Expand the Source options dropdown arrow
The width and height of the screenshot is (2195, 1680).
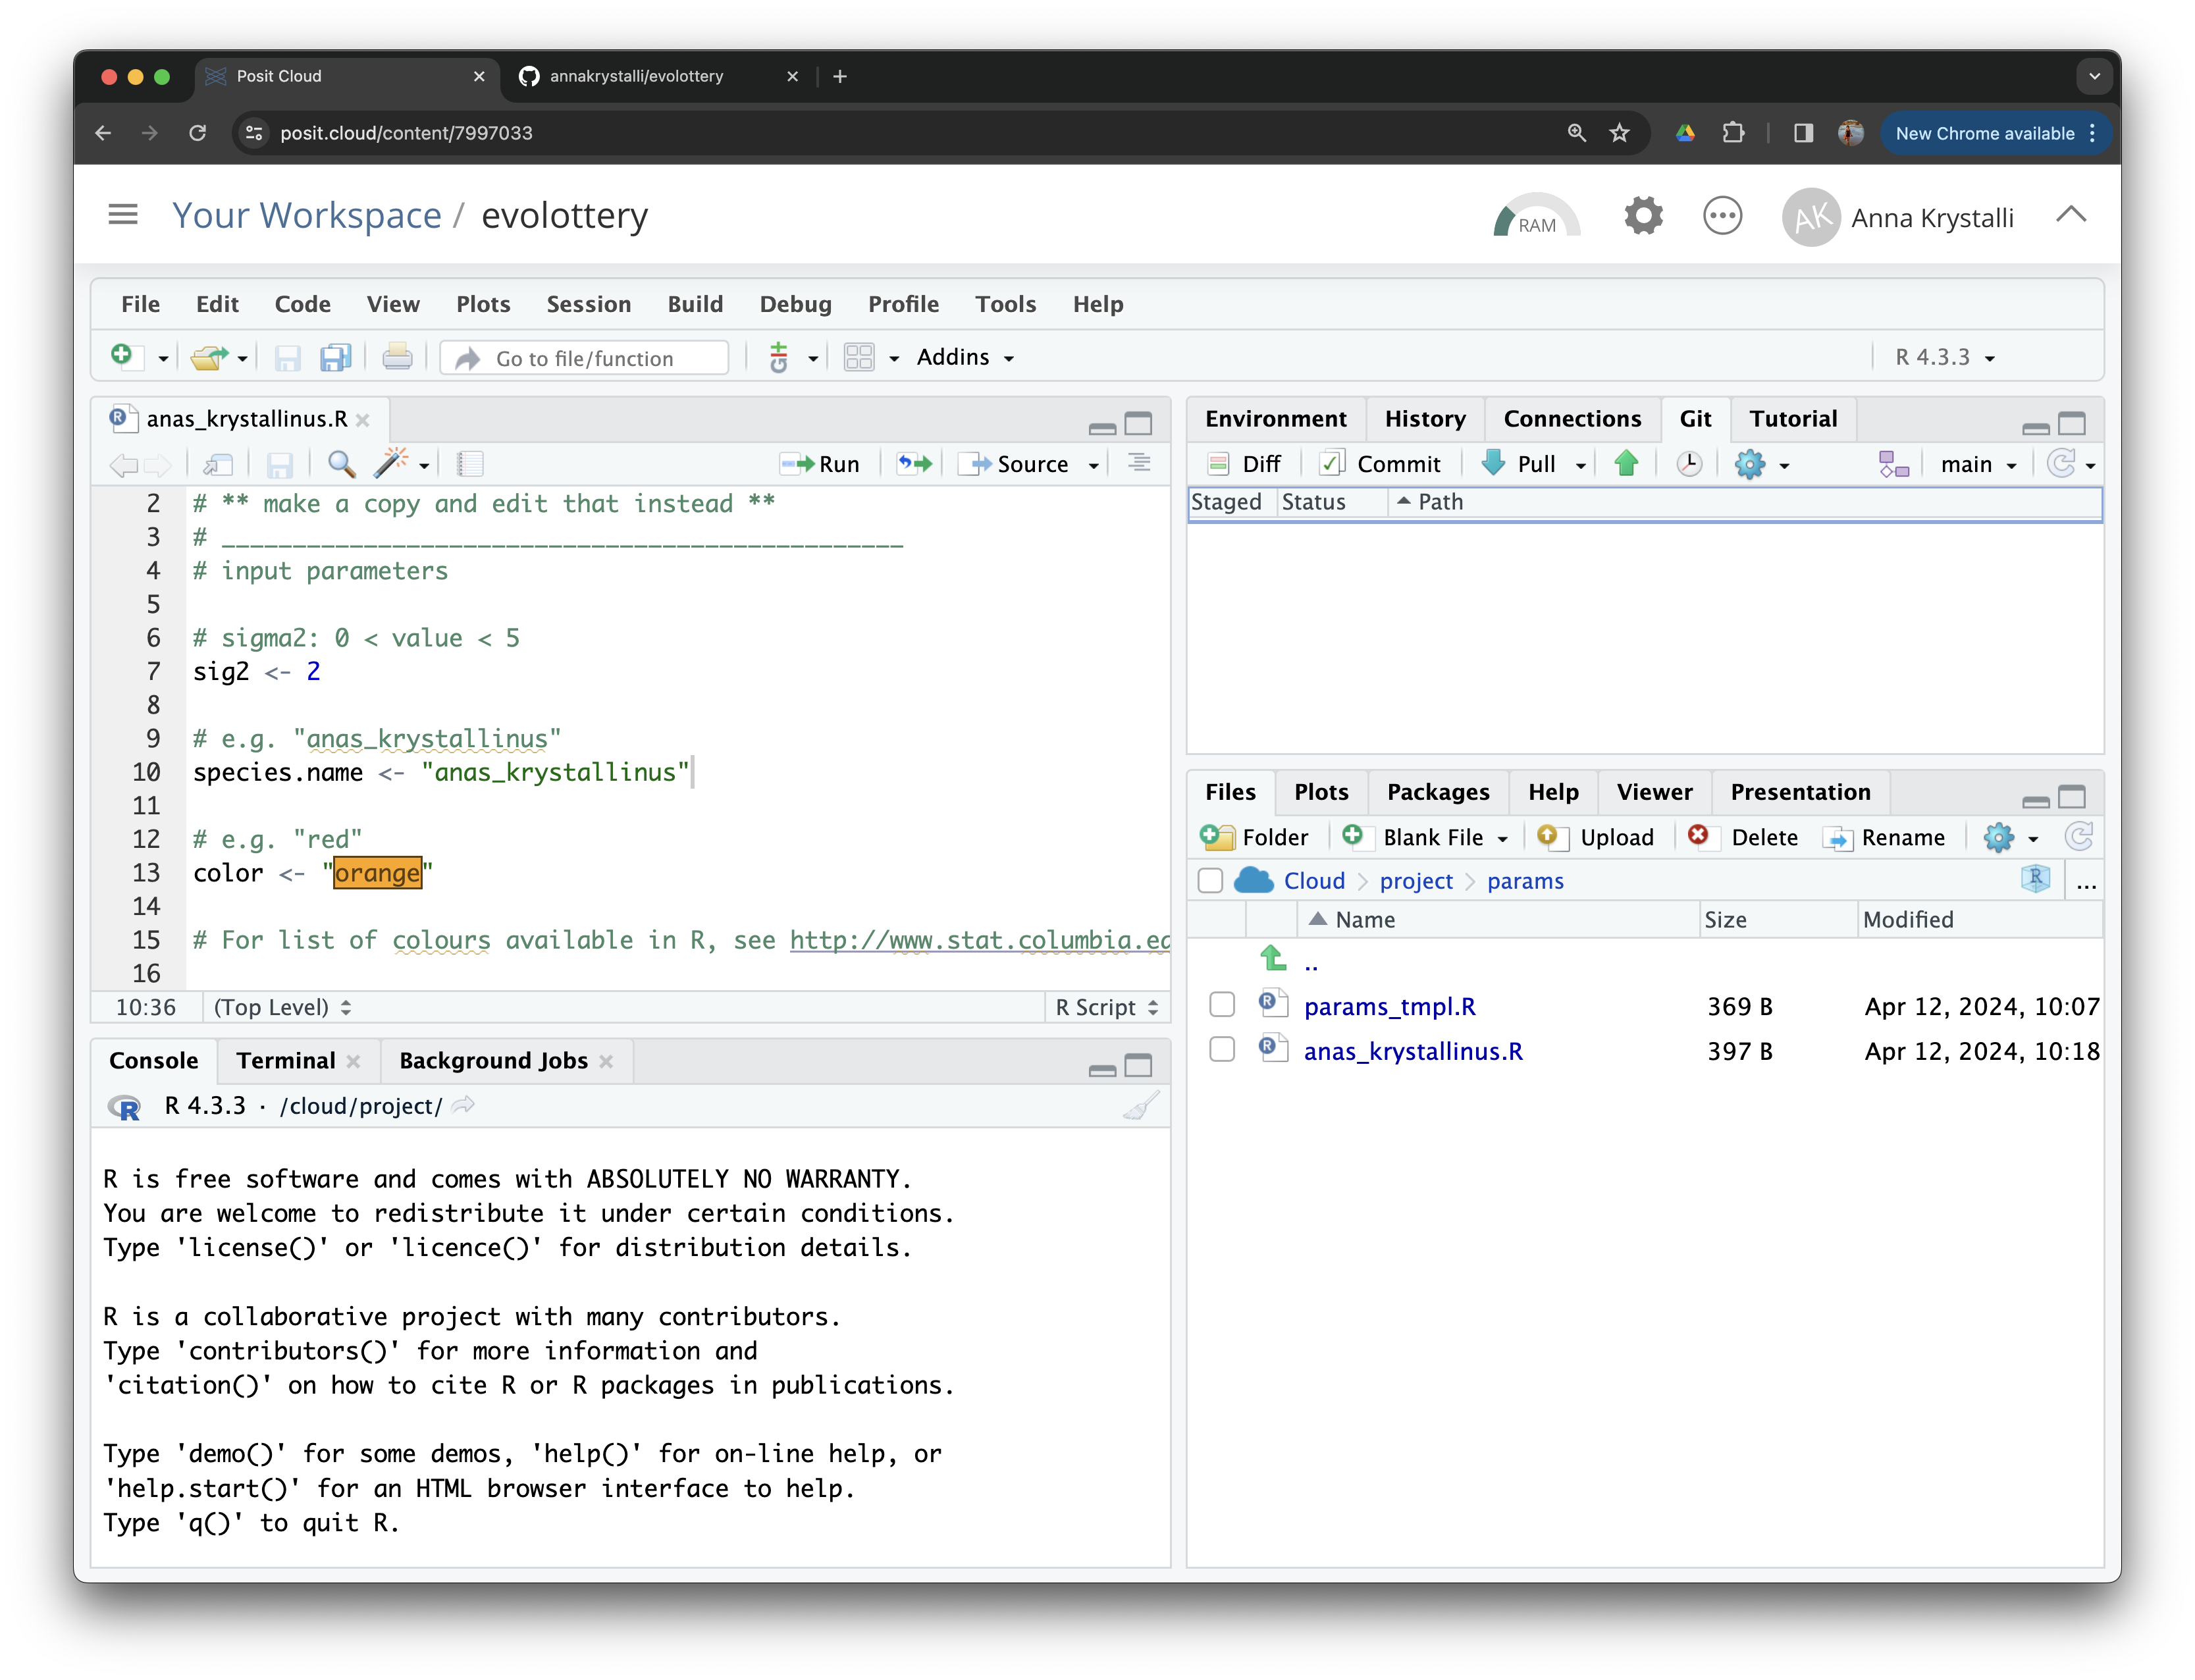[1094, 465]
